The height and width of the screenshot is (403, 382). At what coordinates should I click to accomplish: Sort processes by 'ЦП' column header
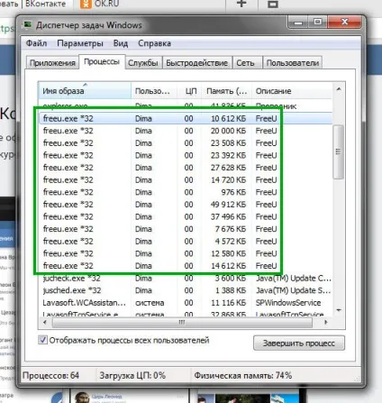[190, 91]
